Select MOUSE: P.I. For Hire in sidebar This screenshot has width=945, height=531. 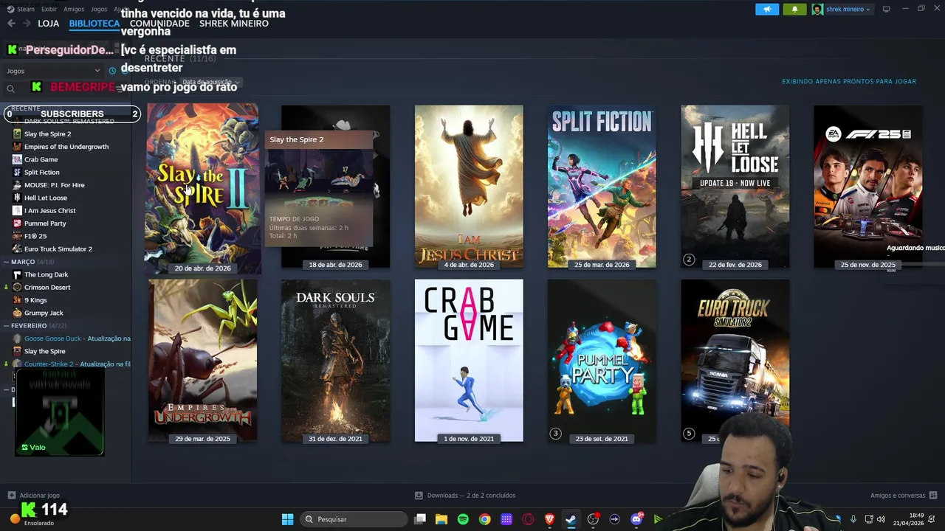tap(54, 185)
